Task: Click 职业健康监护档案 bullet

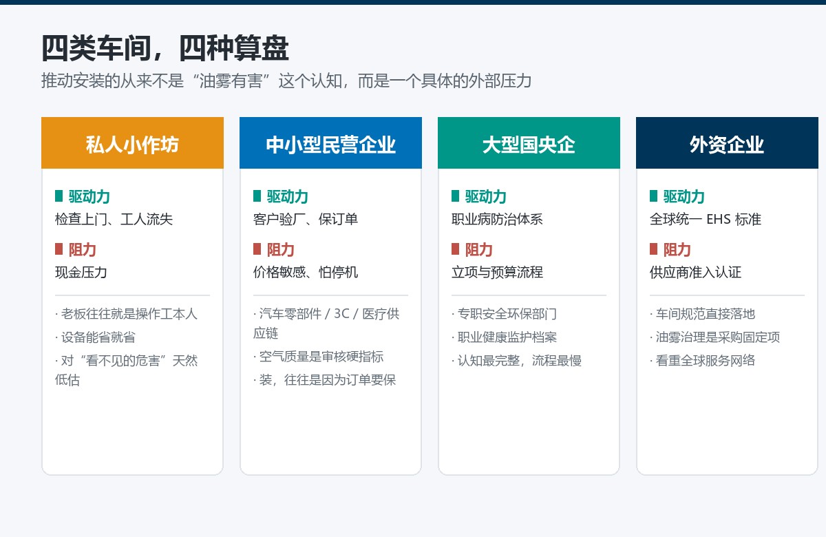Action: pos(504,337)
